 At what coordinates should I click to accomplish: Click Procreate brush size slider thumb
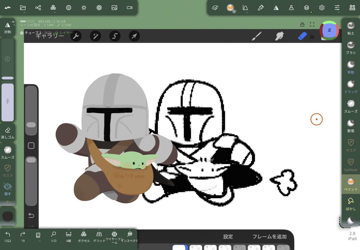point(31,125)
